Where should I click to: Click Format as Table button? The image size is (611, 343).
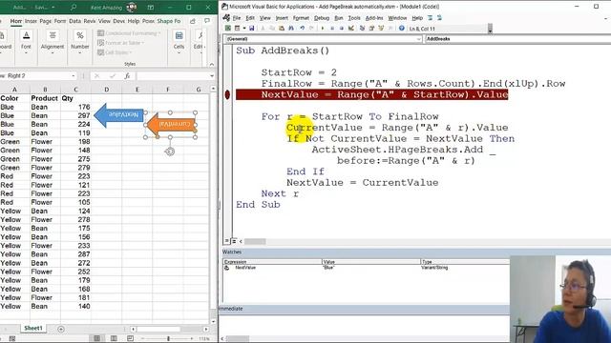click(121, 43)
